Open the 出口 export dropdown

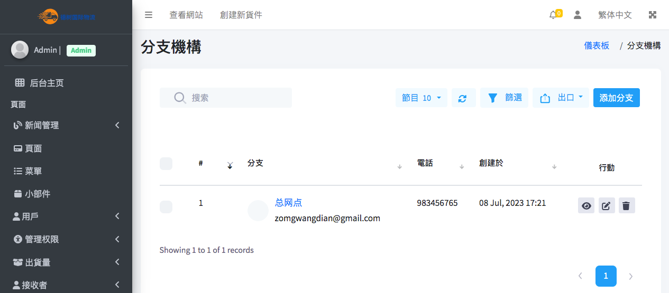coord(561,98)
